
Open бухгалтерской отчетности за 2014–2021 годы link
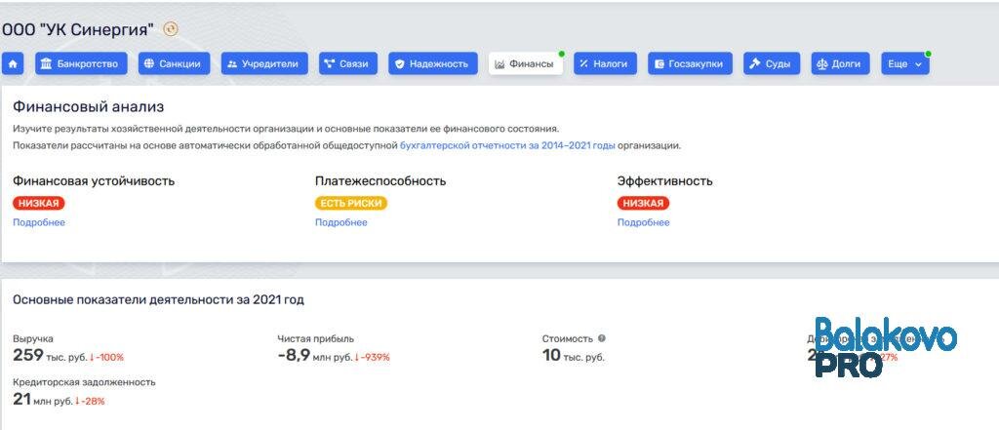pyautogui.click(x=507, y=146)
